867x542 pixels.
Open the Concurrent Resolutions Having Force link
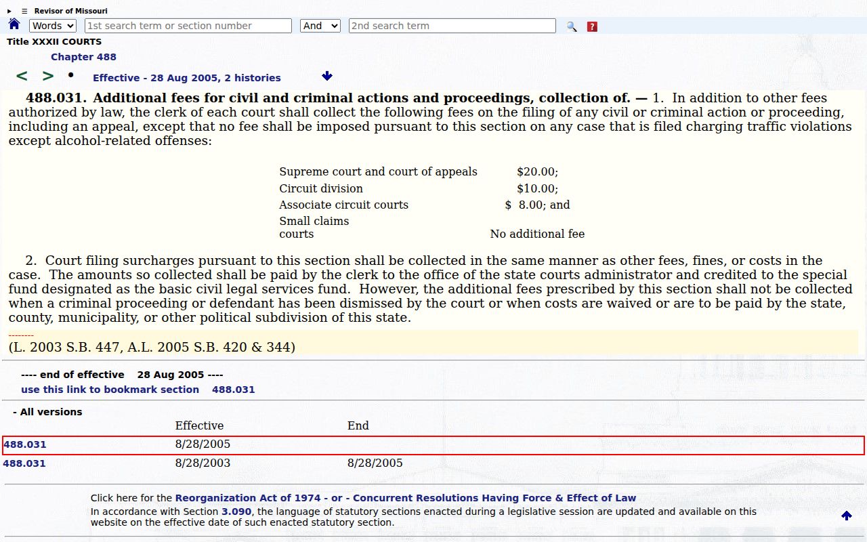coord(494,498)
